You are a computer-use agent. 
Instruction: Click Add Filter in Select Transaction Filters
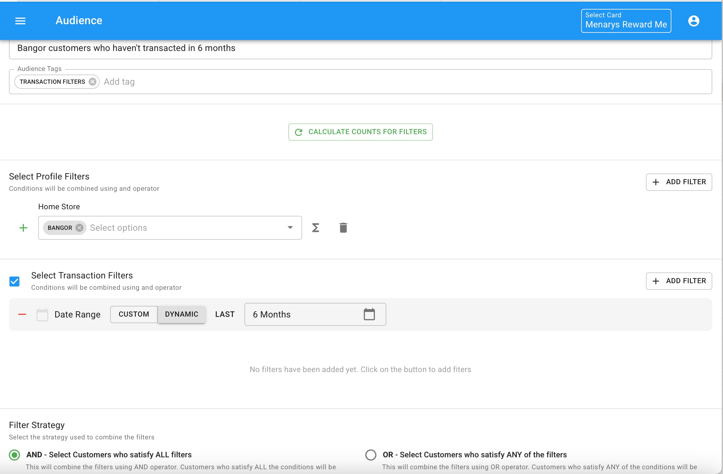point(679,281)
